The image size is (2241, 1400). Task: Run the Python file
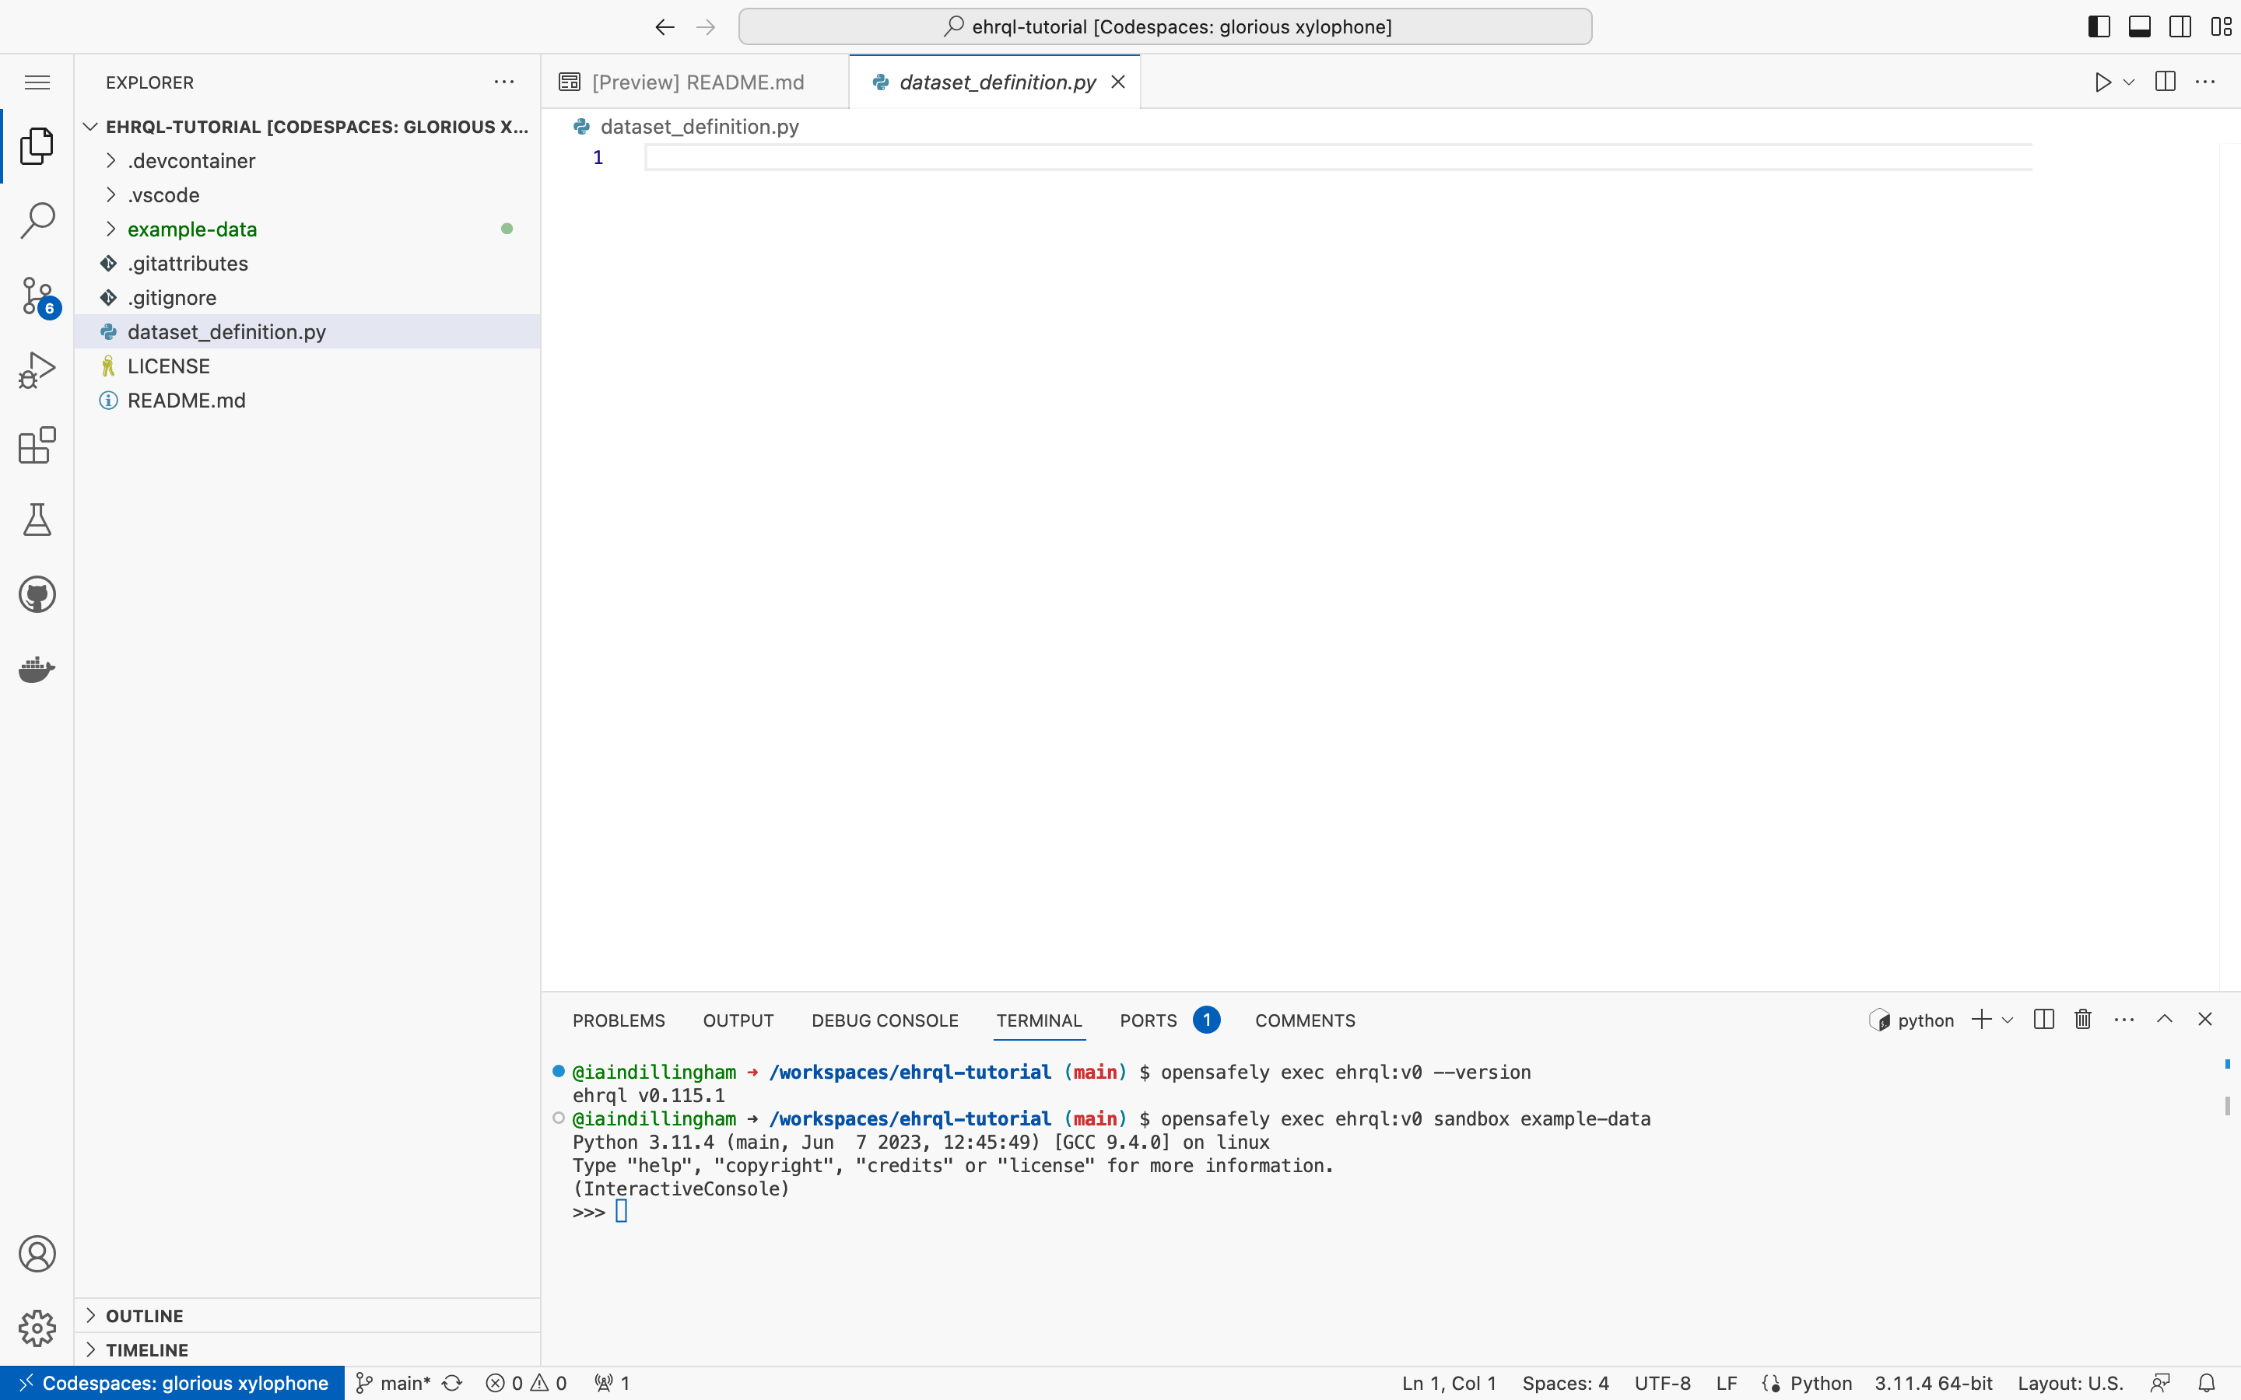coord(2103,82)
